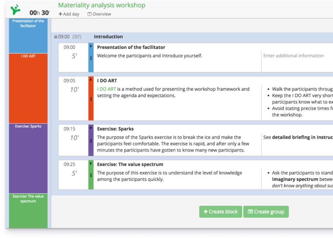Click the blue arrow icon on Presentation of the facilitator
The height and width of the screenshot is (238, 333).
point(91,46)
